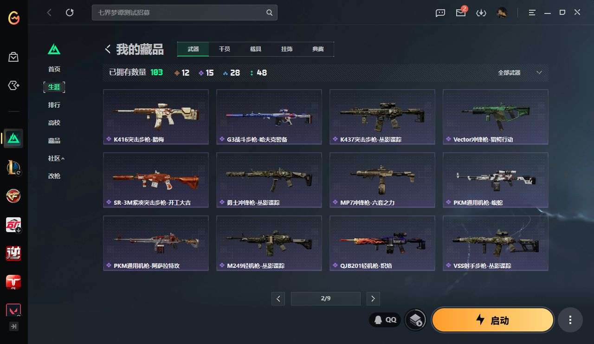Select the K416突击步枪-腊梅 weapon card
The image size is (594, 344).
click(156, 117)
